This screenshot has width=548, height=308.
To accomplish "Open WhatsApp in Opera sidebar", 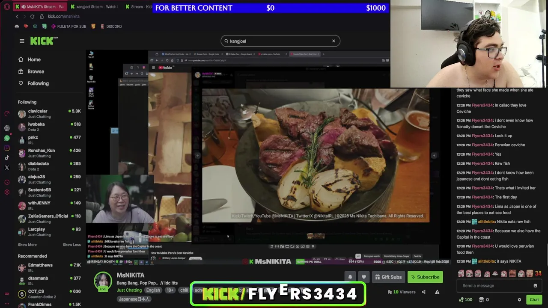I will click(7, 138).
